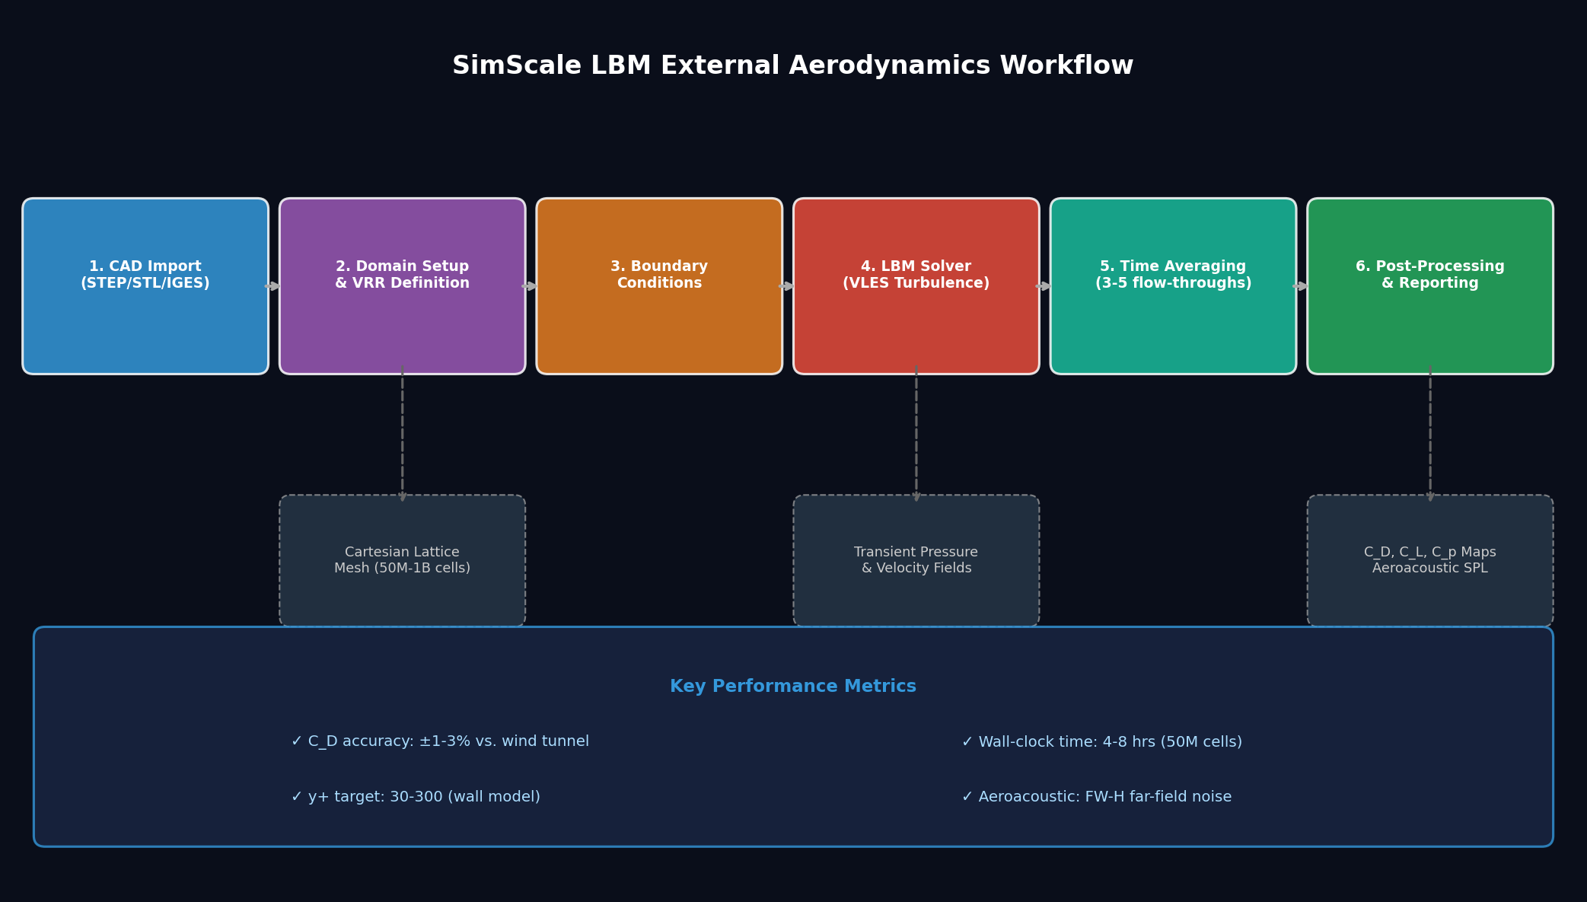Click the diagram title SimScale LBM External Aerodynamics Workflow
The image size is (1587, 902).
click(793, 66)
